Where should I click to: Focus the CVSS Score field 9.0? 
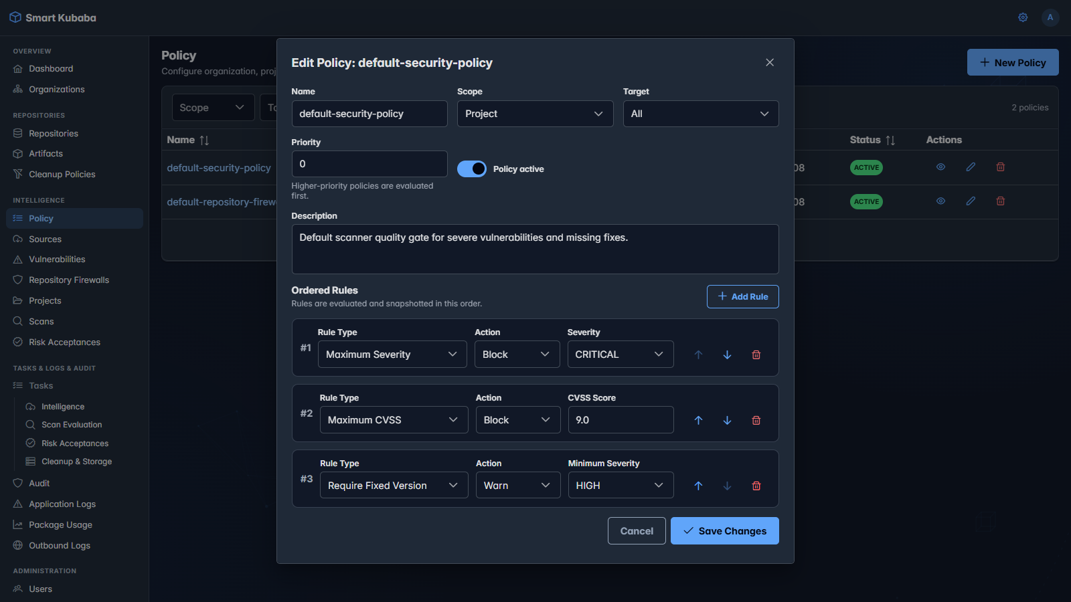click(x=621, y=420)
